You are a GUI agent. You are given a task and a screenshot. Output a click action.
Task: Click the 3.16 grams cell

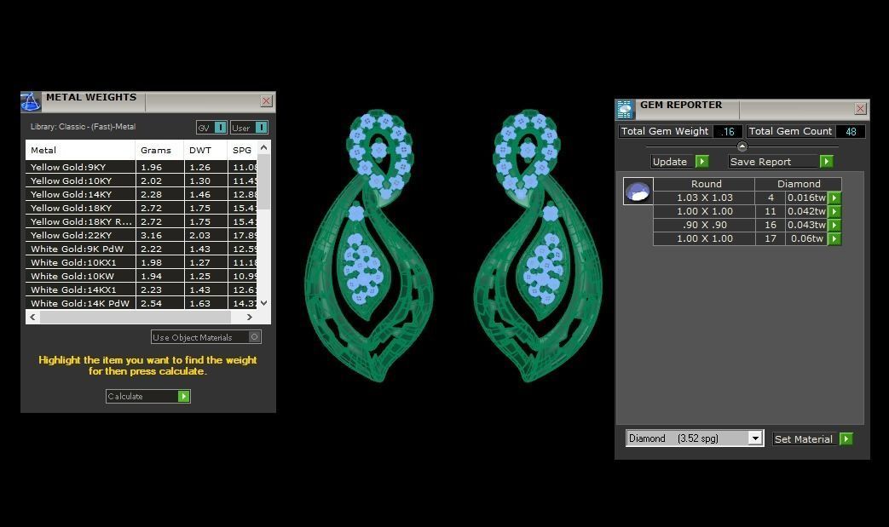click(160, 235)
